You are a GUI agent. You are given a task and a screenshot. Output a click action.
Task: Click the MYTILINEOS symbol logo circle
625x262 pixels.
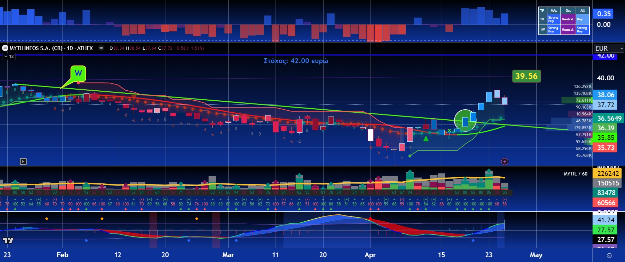(x=5, y=48)
